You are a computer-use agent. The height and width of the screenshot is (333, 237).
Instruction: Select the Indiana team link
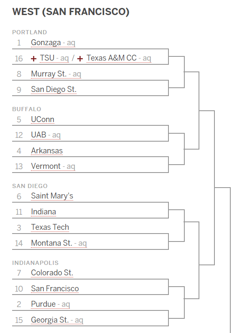(x=43, y=212)
